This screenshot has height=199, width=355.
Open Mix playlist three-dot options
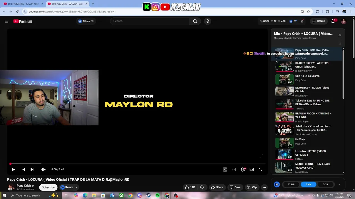(340, 43)
